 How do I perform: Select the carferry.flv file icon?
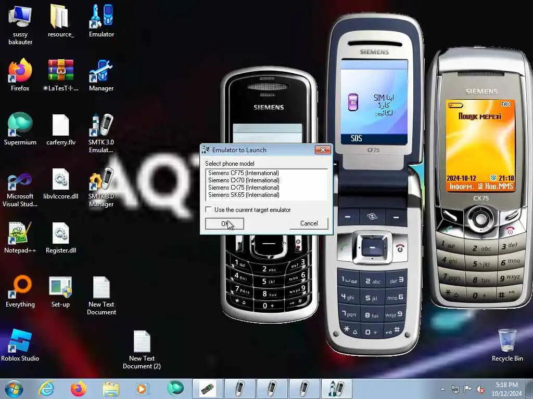click(60, 129)
